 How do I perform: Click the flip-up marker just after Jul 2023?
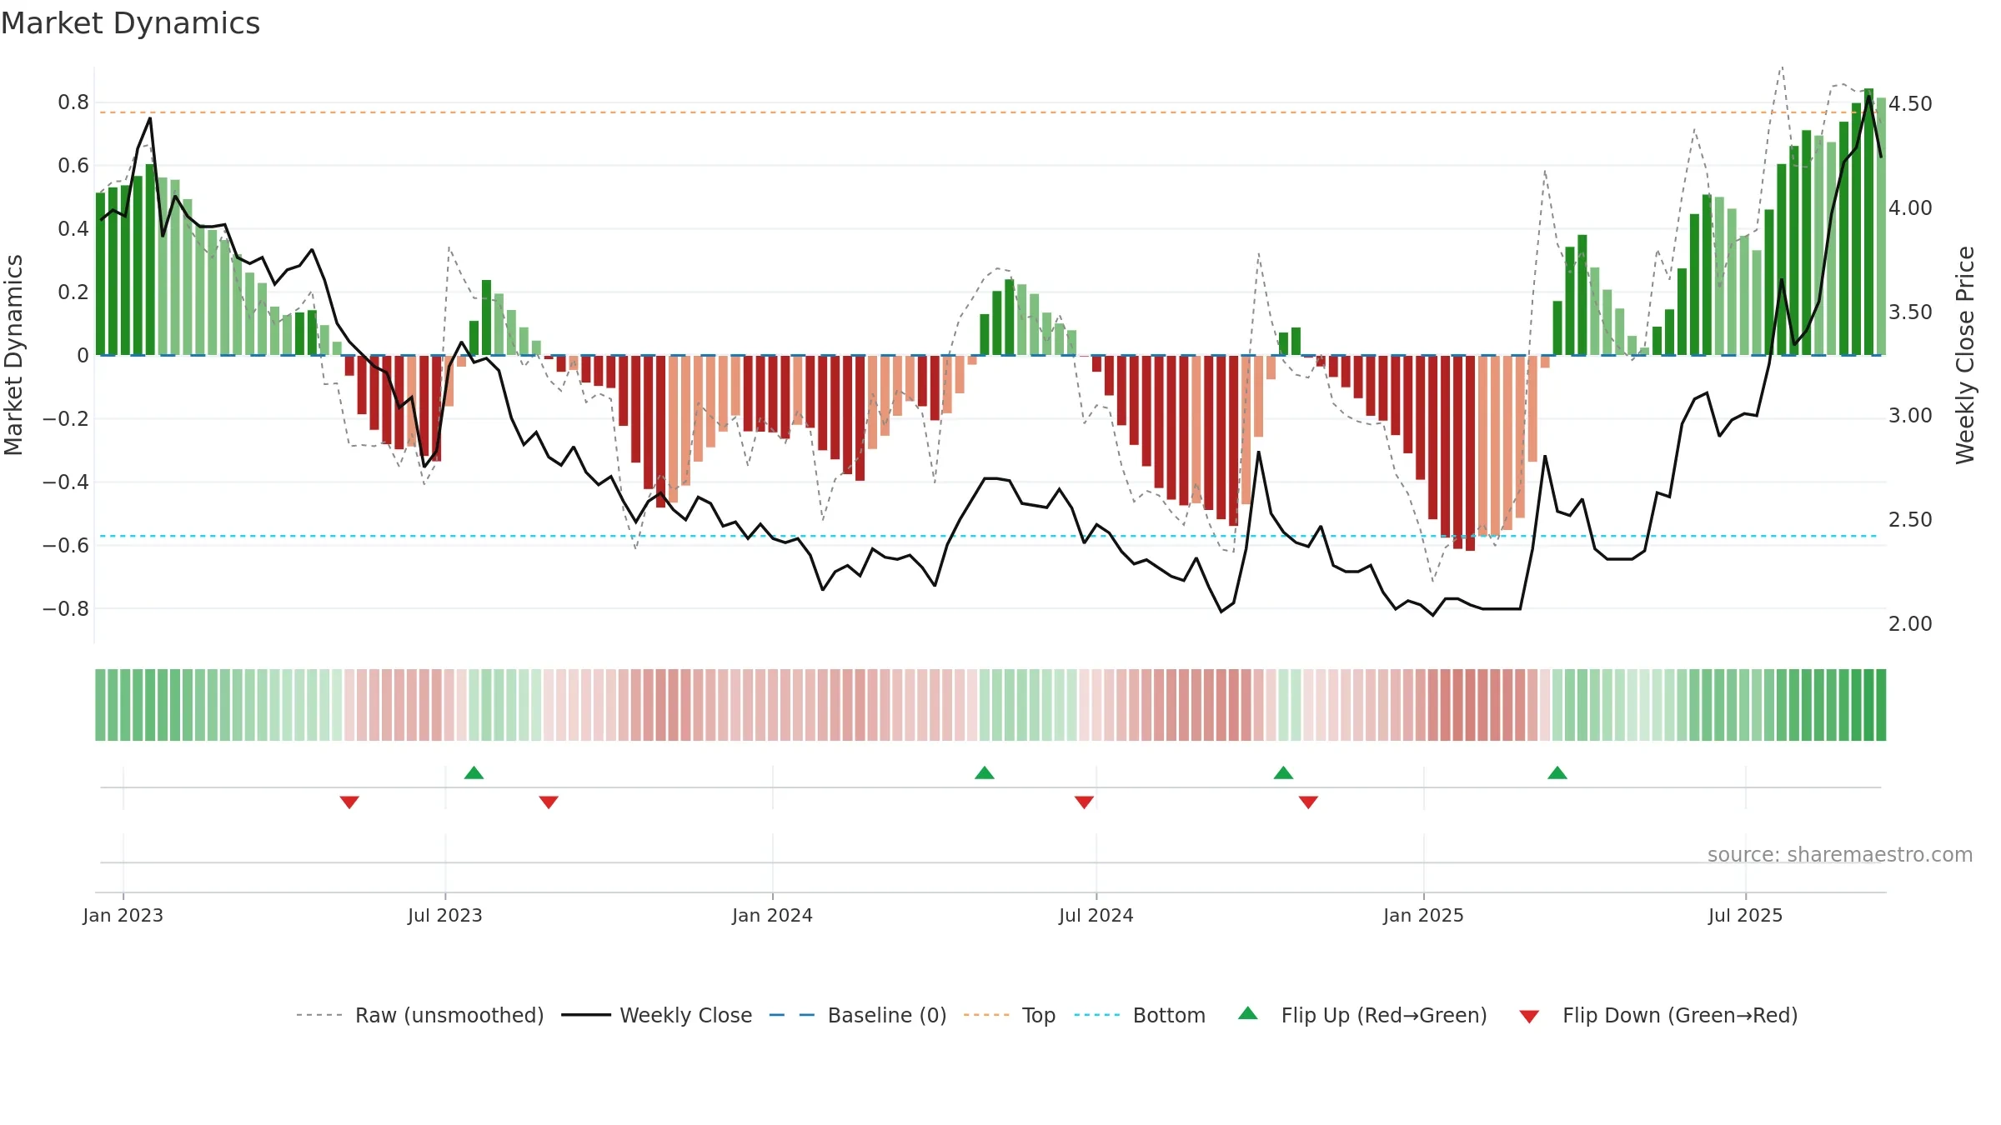[474, 772]
